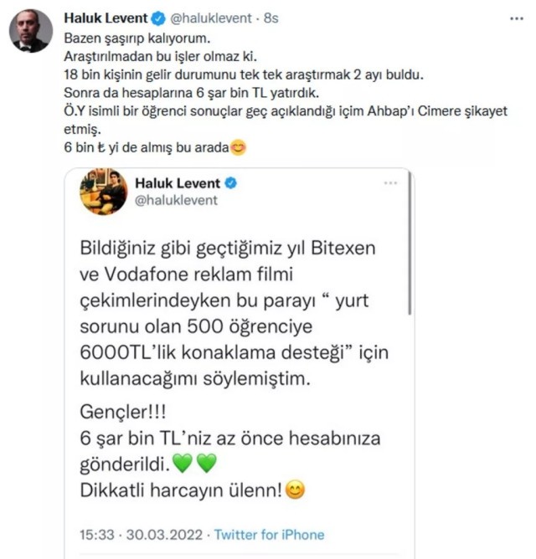Click the @haluklevent handle in the outer tweet
Image resolution: width=536 pixels, height=559 pixels.
point(211,18)
